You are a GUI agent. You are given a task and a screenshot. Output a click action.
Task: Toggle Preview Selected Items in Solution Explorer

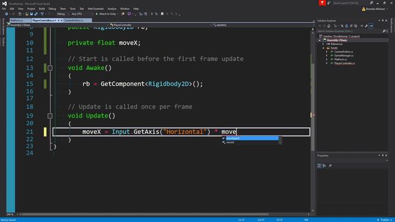371,26
